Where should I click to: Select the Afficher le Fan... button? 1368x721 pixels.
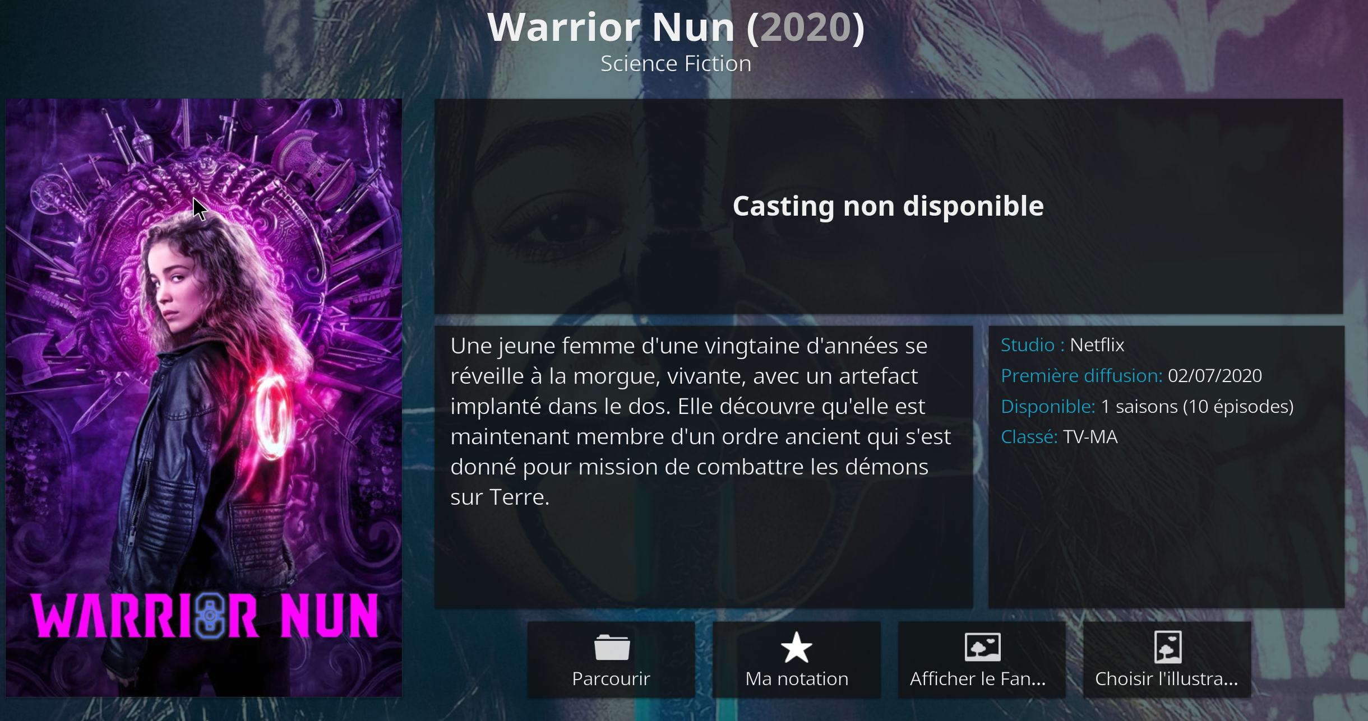982,660
